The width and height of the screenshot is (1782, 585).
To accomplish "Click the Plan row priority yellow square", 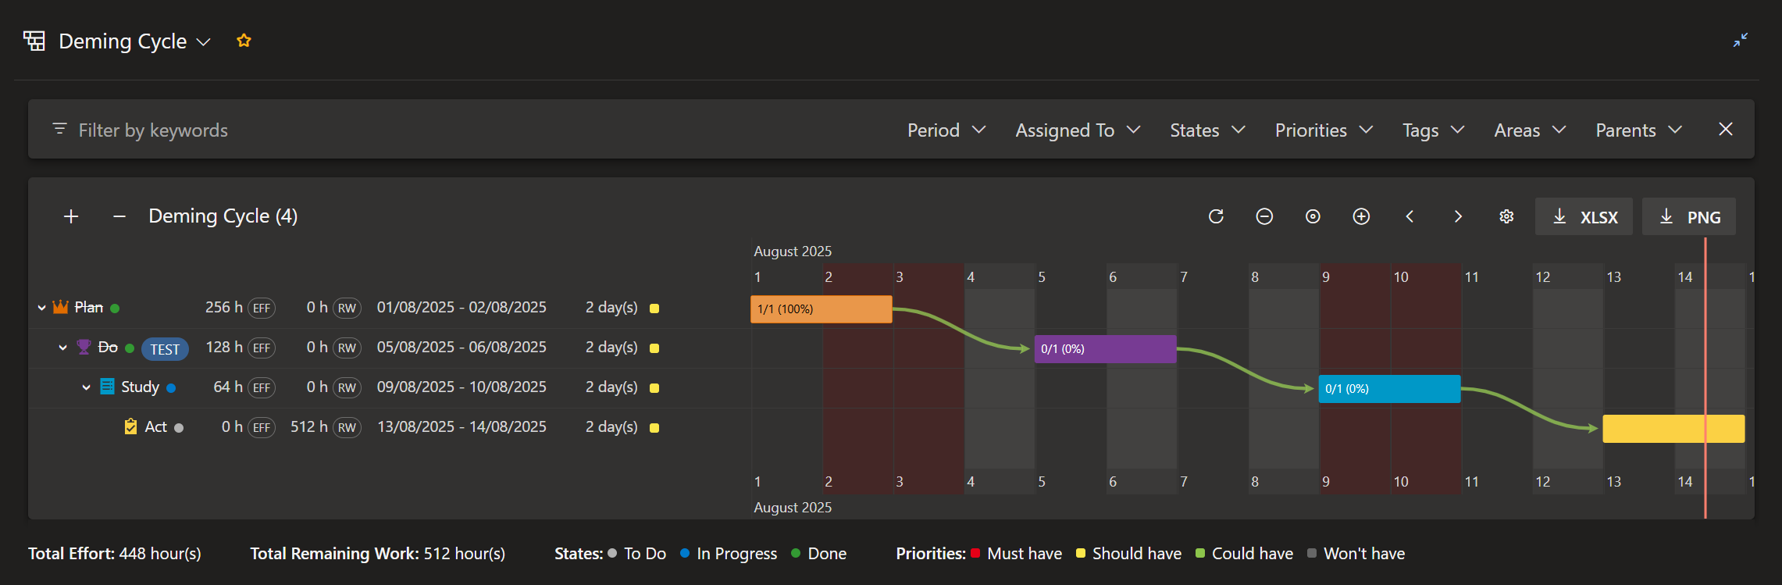I will point(654,309).
